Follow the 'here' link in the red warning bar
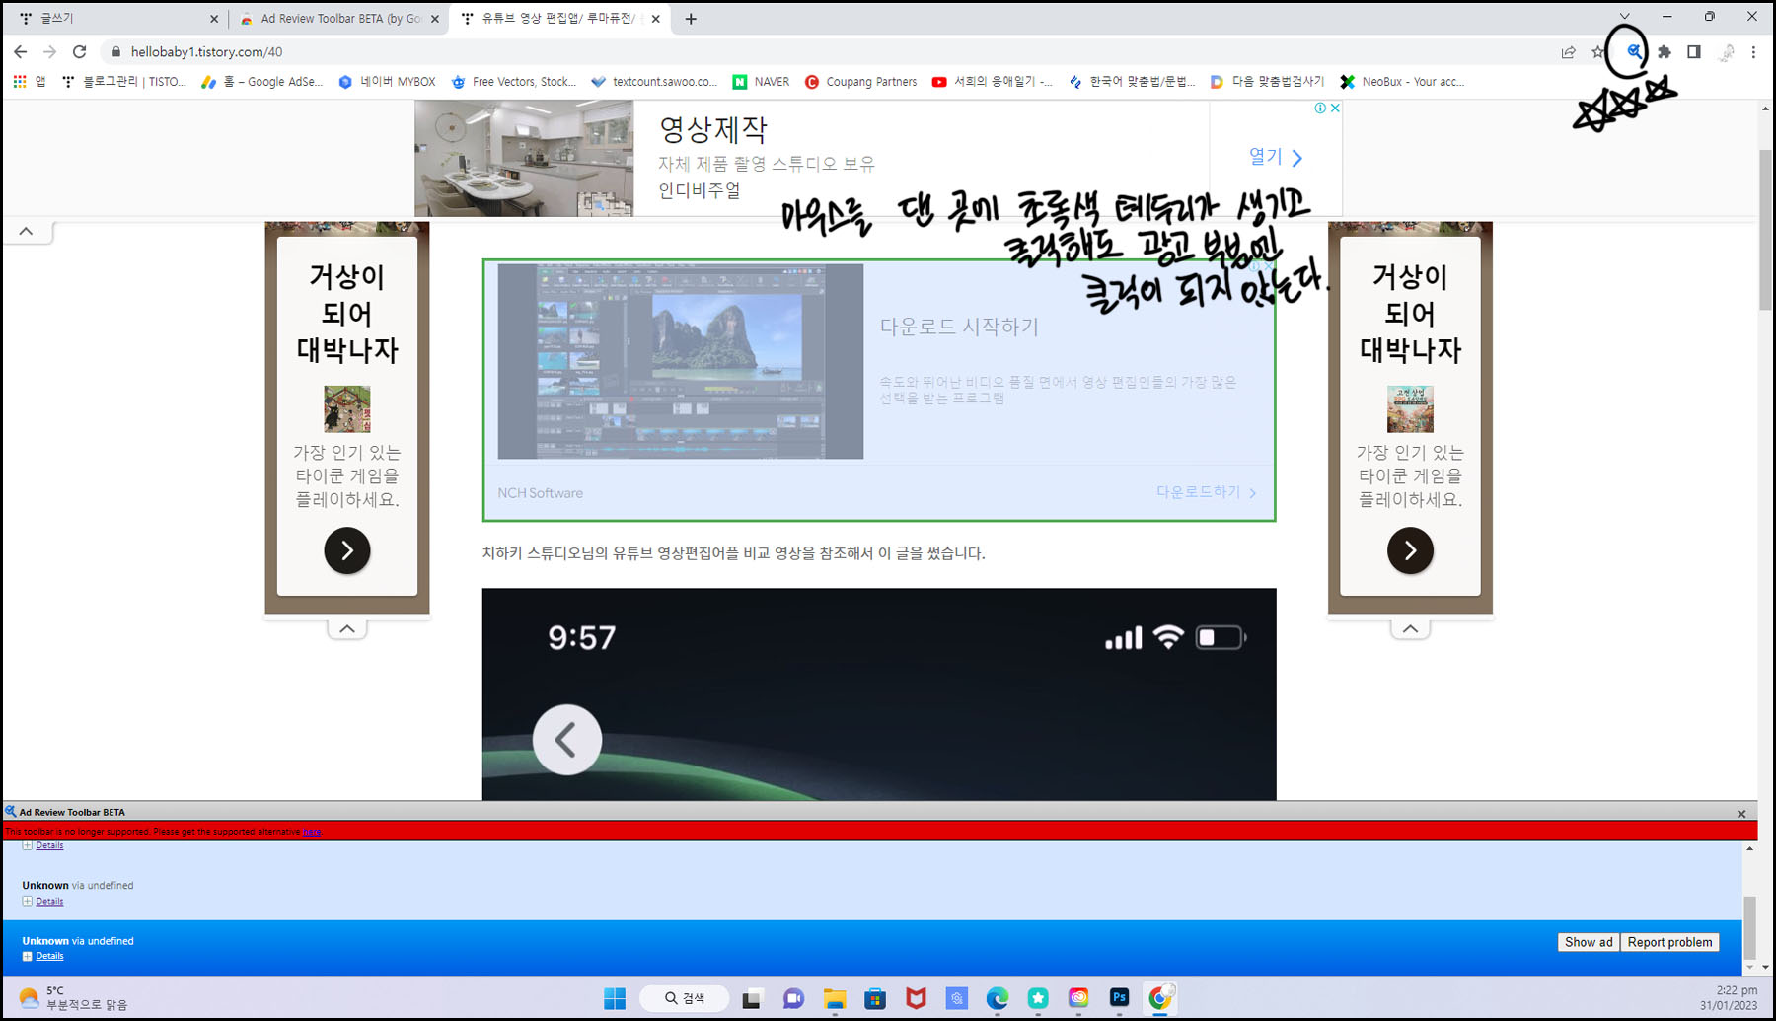Image resolution: width=1776 pixels, height=1021 pixels. coord(312,832)
